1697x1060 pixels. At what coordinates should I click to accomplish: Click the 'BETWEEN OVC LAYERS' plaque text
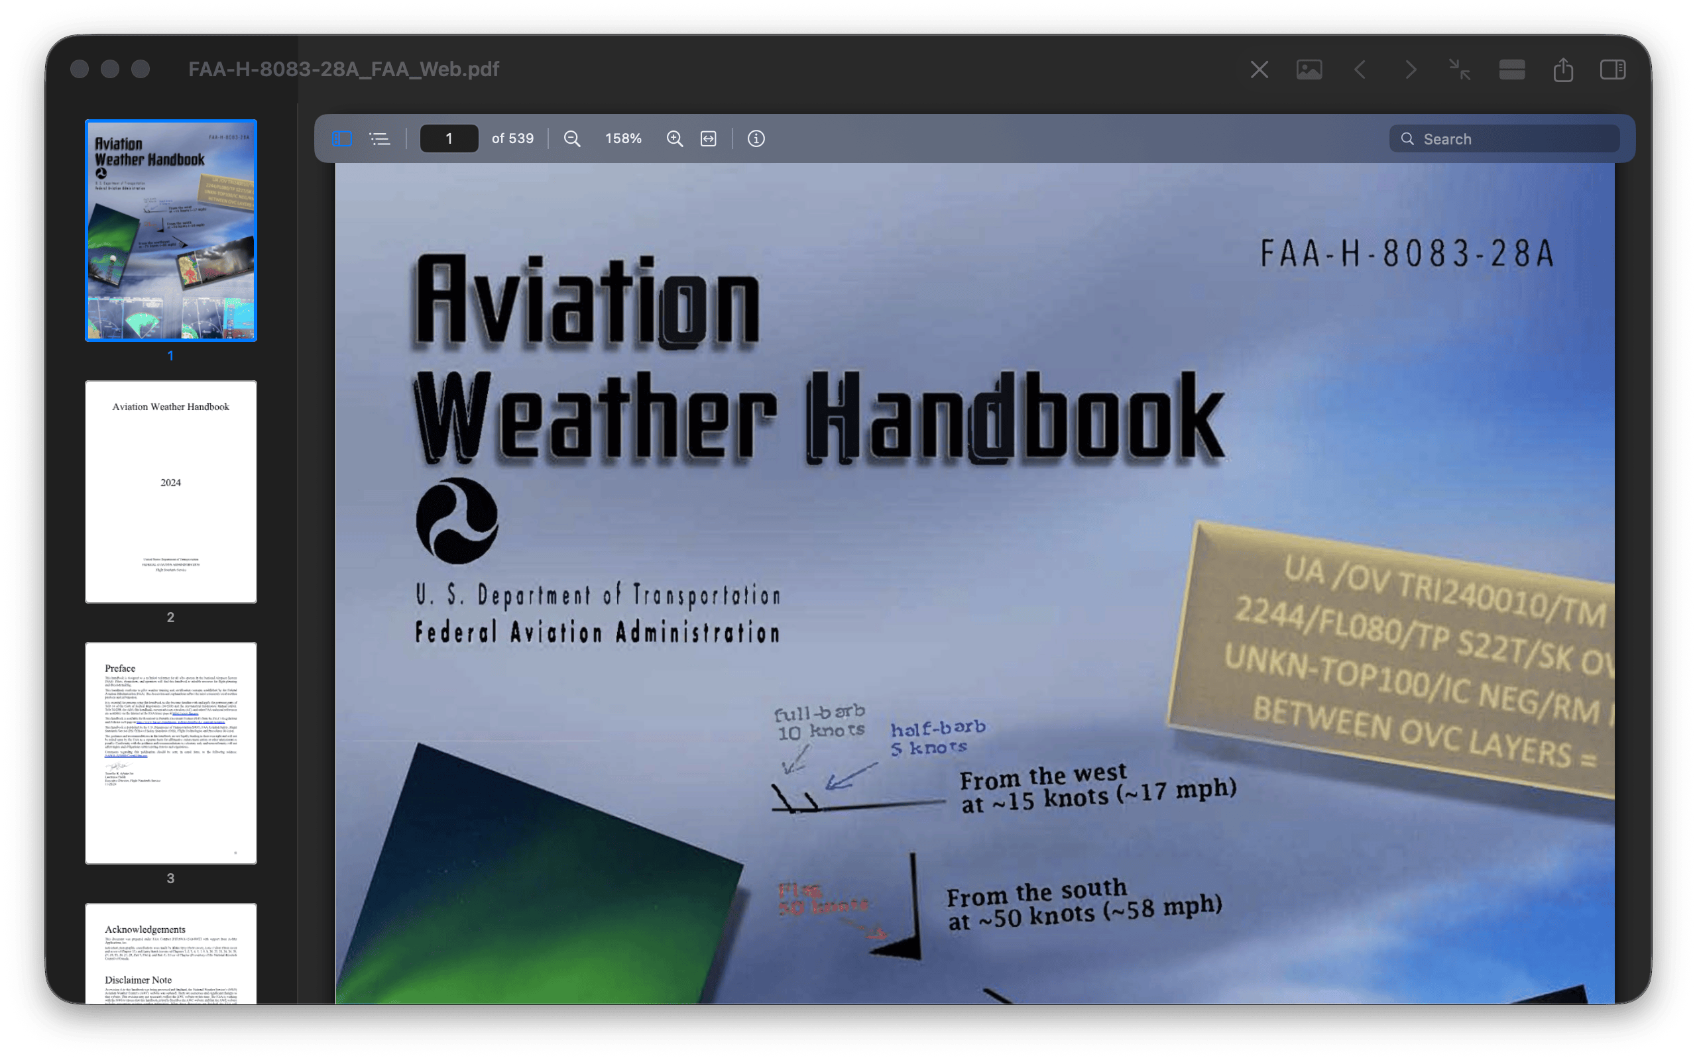(x=1424, y=733)
